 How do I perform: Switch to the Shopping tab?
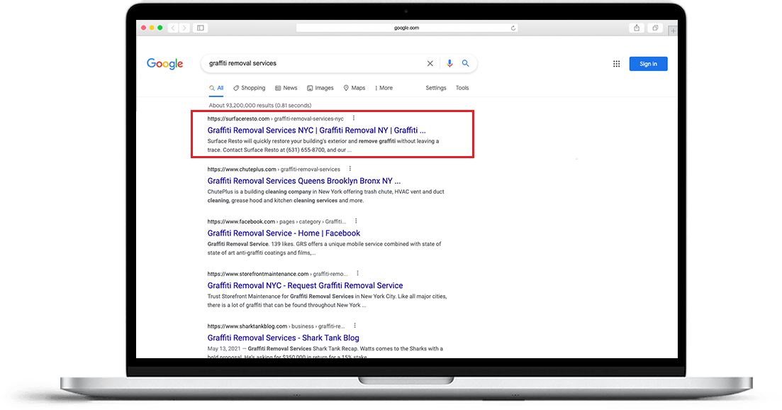250,88
